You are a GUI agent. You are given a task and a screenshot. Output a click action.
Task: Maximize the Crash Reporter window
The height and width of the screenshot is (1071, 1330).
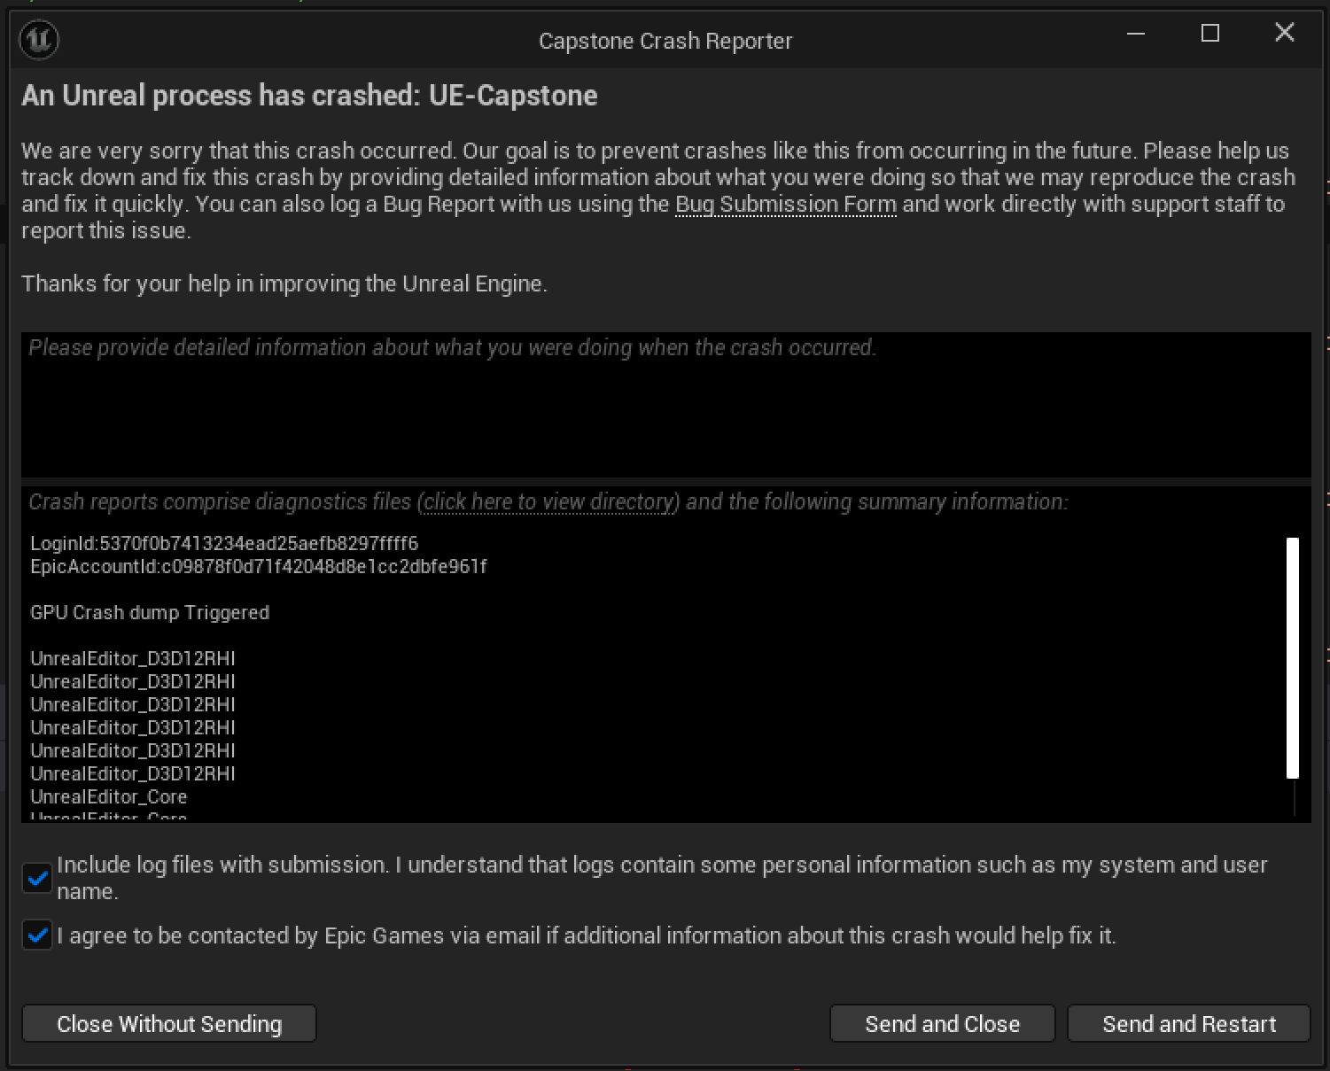point(1209,34)
